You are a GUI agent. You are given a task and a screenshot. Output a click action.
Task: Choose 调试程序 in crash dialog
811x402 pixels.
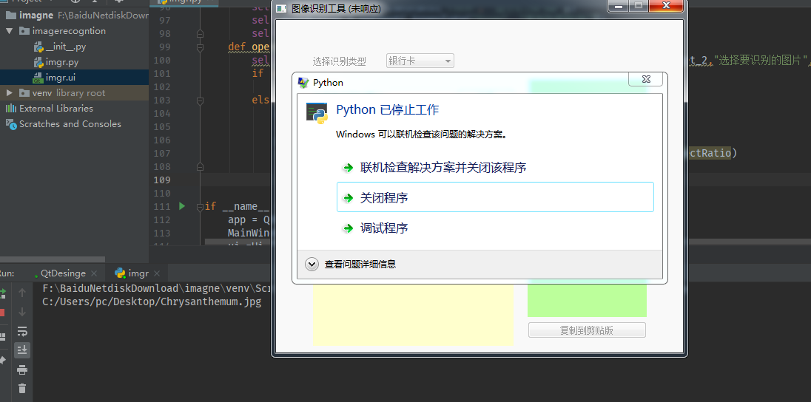pyautogui.click(x=495, y=228)
